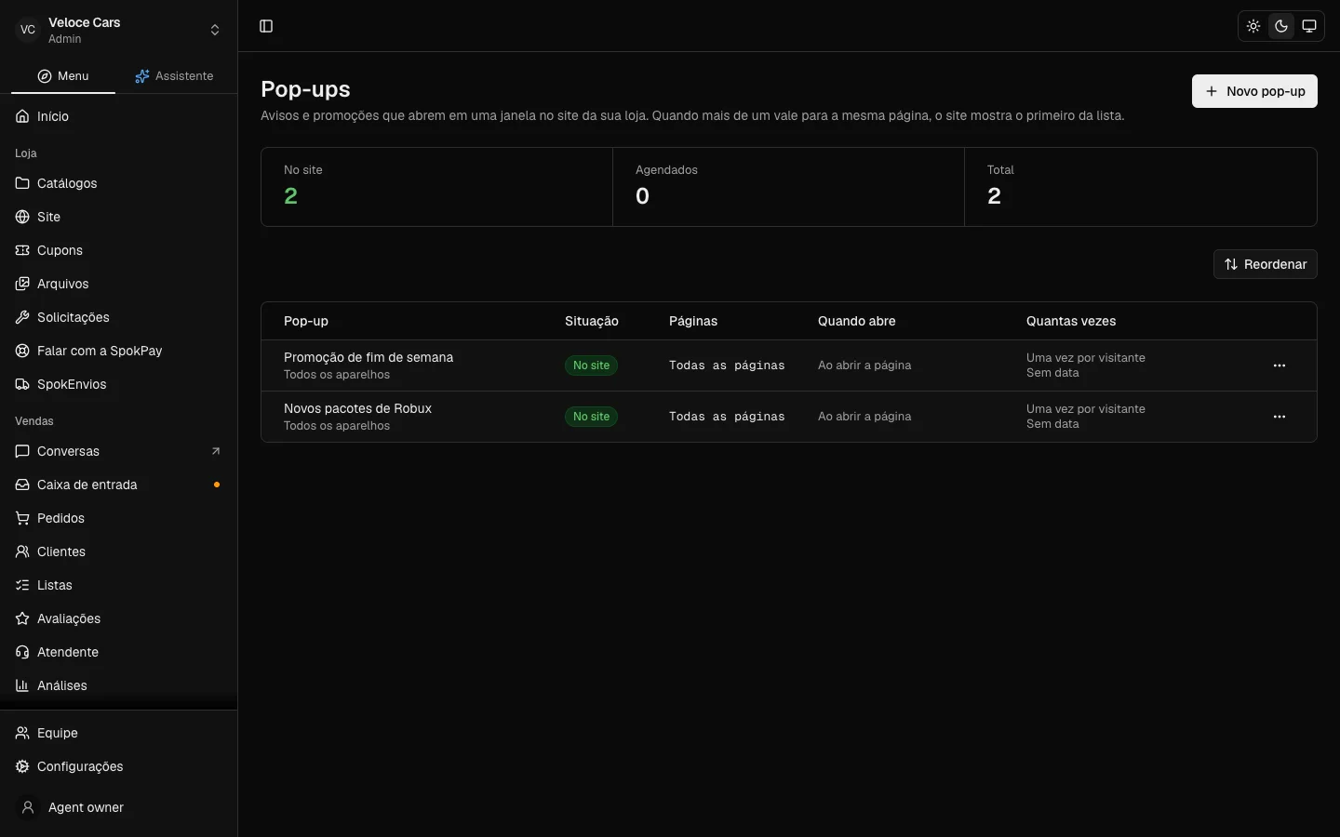Screen dimensions: 1340x837
Task: Open Solicitações wrench icon
Action: [x=22, y=317]
